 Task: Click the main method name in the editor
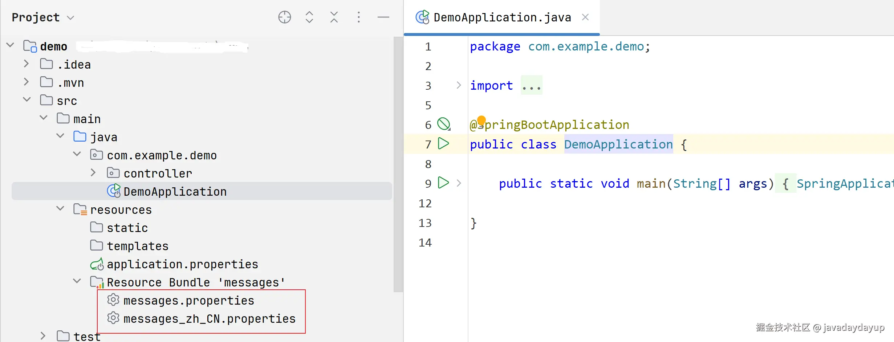pyautogui.click(x=651, y=184)
